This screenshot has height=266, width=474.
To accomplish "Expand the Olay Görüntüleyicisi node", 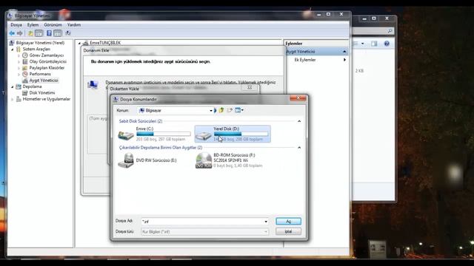I will pos(19,62).
